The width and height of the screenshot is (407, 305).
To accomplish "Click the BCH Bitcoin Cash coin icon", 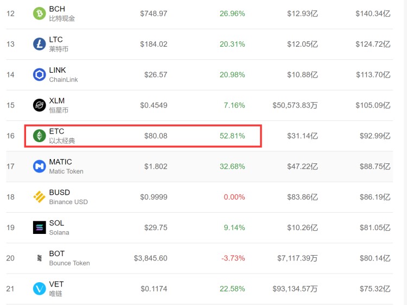I will (x=40, y=14).
